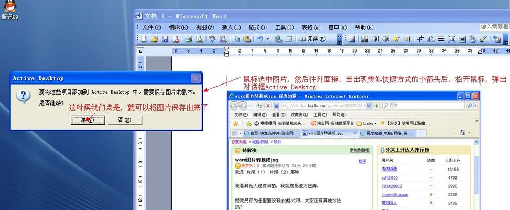Click the Open folder icon in Word toolbar

(155, 39)
